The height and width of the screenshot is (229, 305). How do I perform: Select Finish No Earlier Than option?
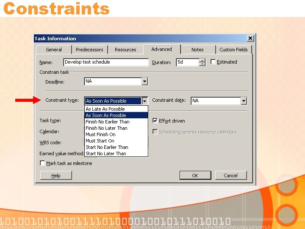(116, 122)
